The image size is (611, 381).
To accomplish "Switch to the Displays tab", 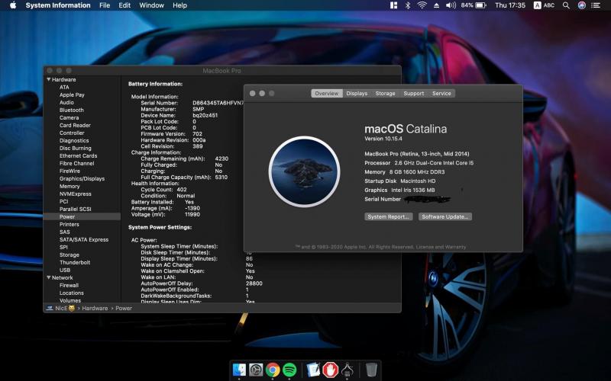I will [357, 93].
